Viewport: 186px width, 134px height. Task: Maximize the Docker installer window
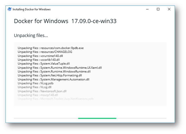[158, 9]
